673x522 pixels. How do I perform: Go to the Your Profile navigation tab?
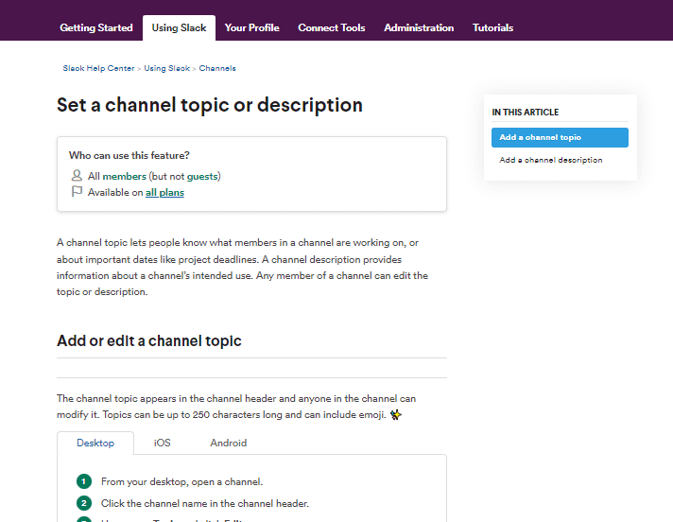[x=251, y=28]
